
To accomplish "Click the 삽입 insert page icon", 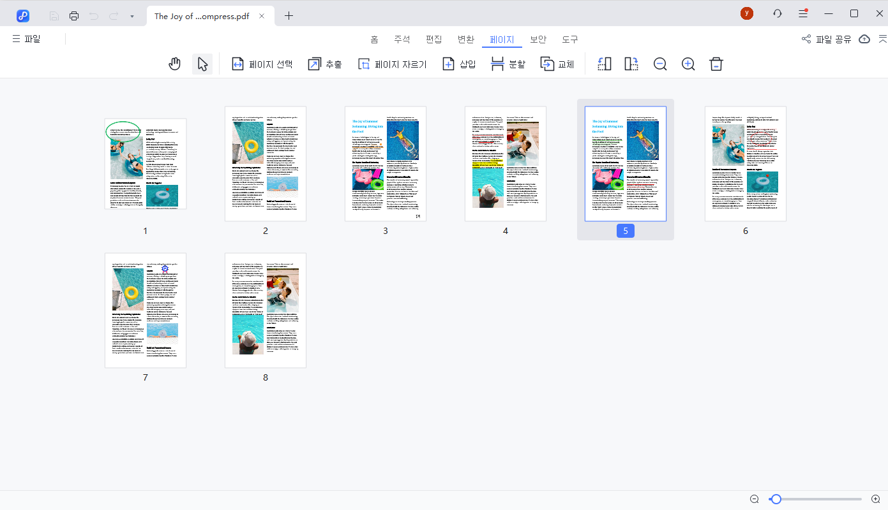I will tap(458, 63).
